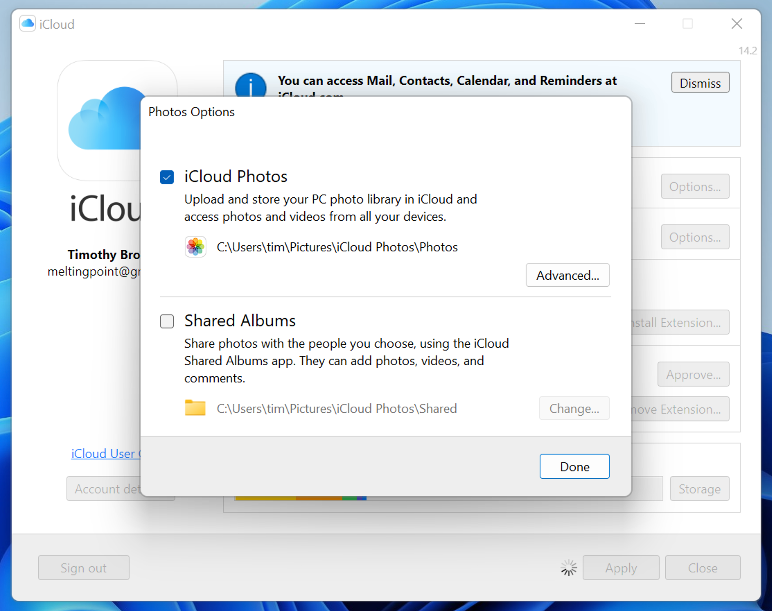The image size is (772, 611).
Task: Click the Approve button
Action: [694, 374]
